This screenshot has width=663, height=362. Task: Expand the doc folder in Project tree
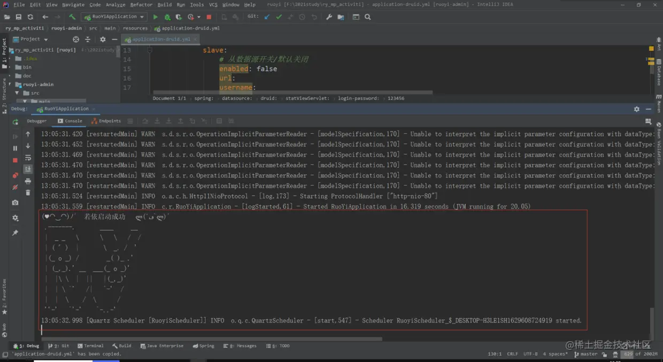pos(10,76)
